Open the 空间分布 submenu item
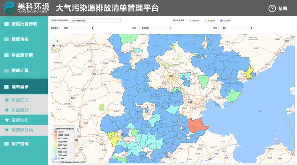Image resolution: width=297 pixels, height=165 pixels. click(x=20, y=120)
